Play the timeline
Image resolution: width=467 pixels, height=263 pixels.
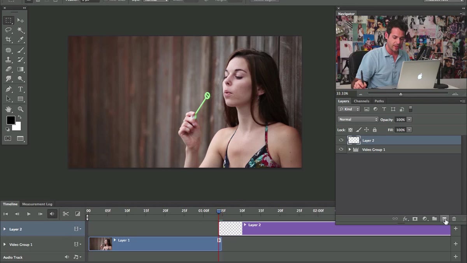pyautogui.click(x=29, y=214)
